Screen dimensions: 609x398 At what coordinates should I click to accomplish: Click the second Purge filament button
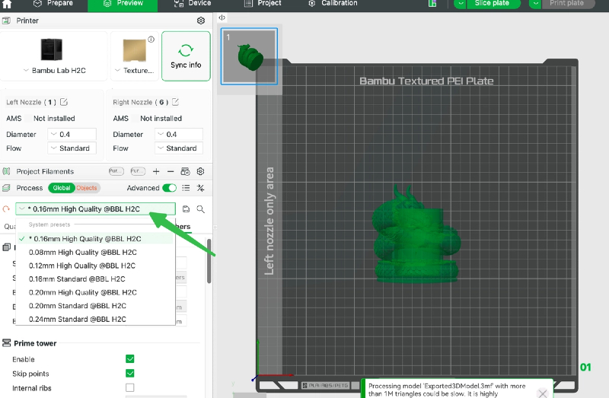pos(138,171)
